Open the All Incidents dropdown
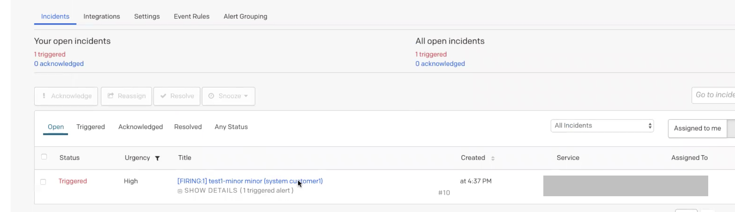Viewport: 735px width, 212px height. click(x=602, y=126)
